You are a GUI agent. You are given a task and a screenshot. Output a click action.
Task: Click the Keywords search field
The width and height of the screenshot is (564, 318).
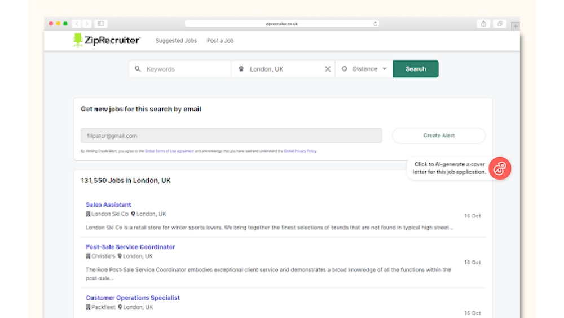pos(180,69)
